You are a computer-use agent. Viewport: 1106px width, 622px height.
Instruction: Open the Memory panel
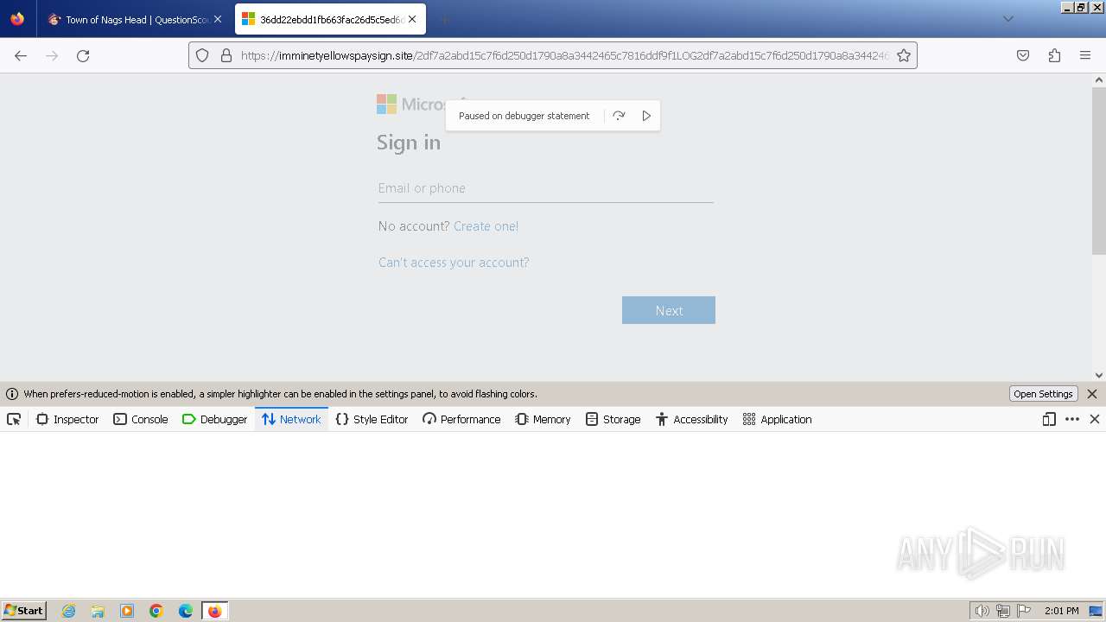pyautogui.click(x=543, y=419)
